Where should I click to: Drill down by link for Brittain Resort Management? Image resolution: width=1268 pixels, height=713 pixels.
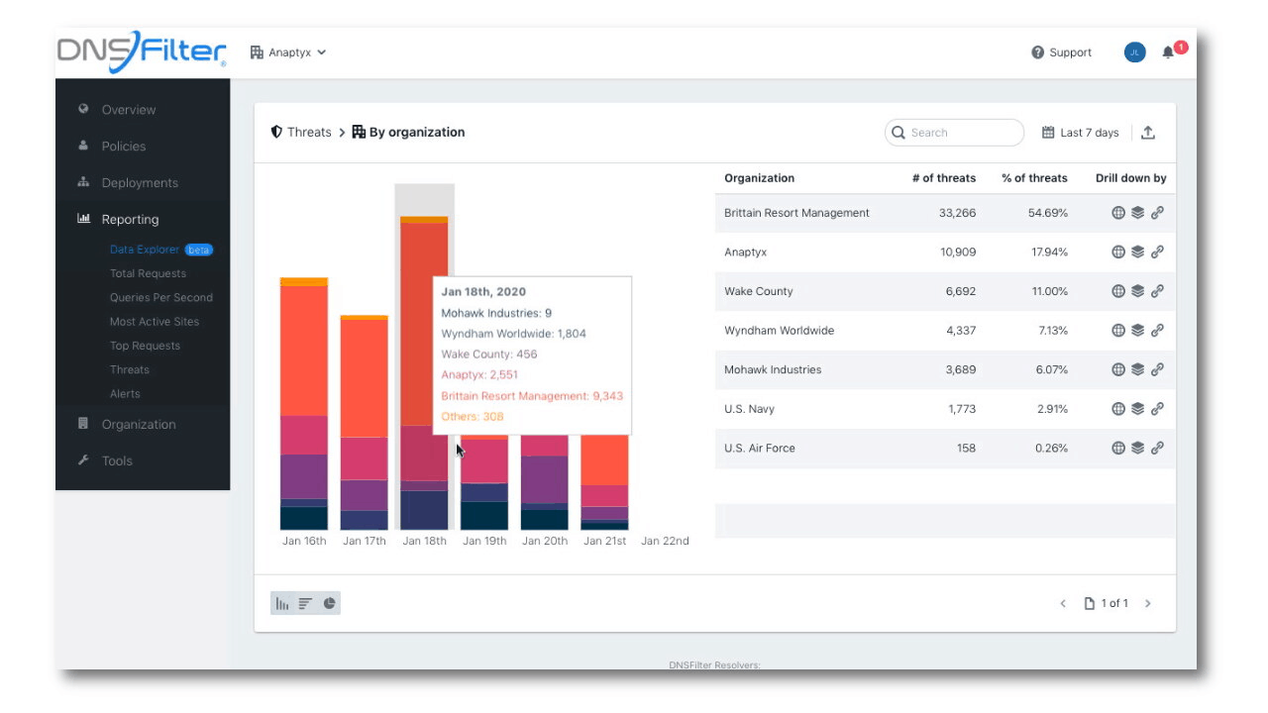1157,213
